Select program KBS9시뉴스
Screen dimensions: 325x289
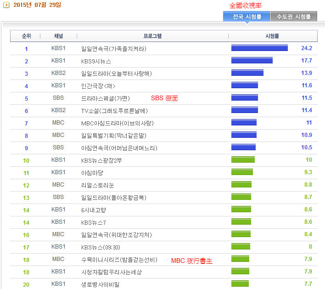coord(96,61)
